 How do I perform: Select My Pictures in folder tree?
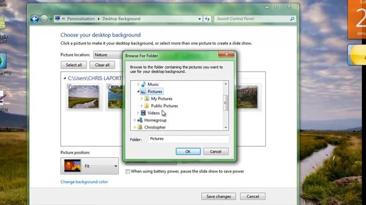tap(161, 99)
